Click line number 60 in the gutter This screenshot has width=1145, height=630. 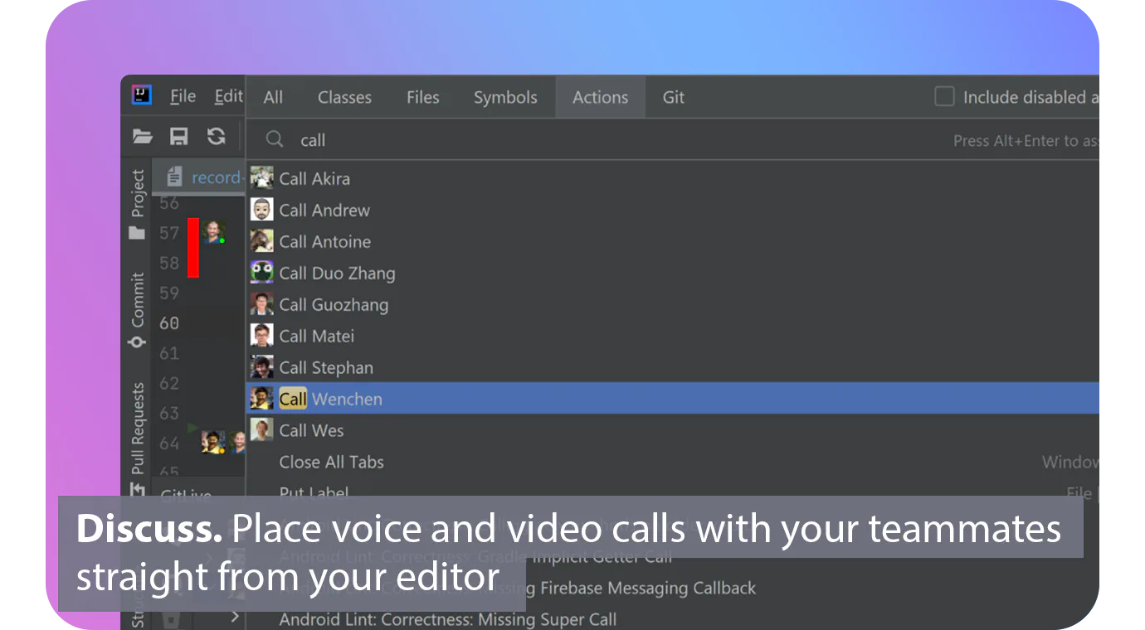click(169, 323)
